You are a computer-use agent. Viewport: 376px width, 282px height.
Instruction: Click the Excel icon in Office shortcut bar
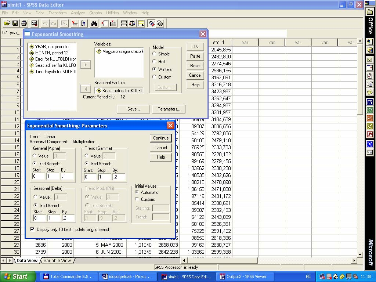coord(370,110)
